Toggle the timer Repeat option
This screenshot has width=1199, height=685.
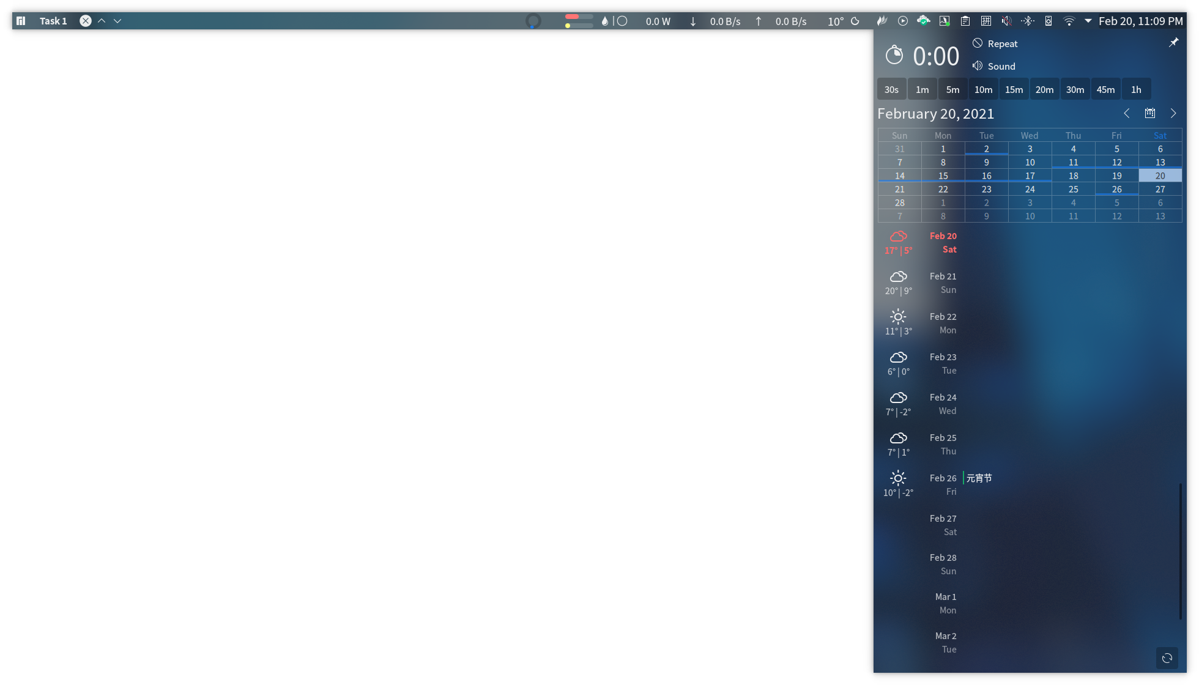coord(995,43)
